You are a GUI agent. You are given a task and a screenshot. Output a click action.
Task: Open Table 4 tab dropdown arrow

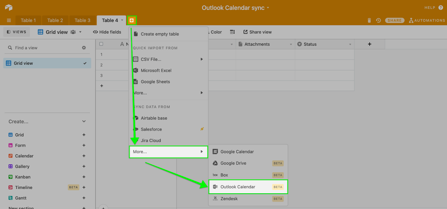[x=122, y=20]
